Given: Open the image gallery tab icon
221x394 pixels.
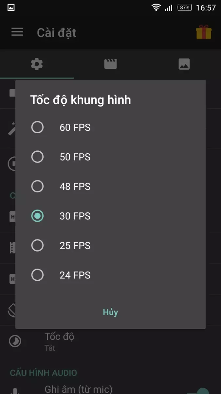Looking at the screenshot, I should (184, 64).
